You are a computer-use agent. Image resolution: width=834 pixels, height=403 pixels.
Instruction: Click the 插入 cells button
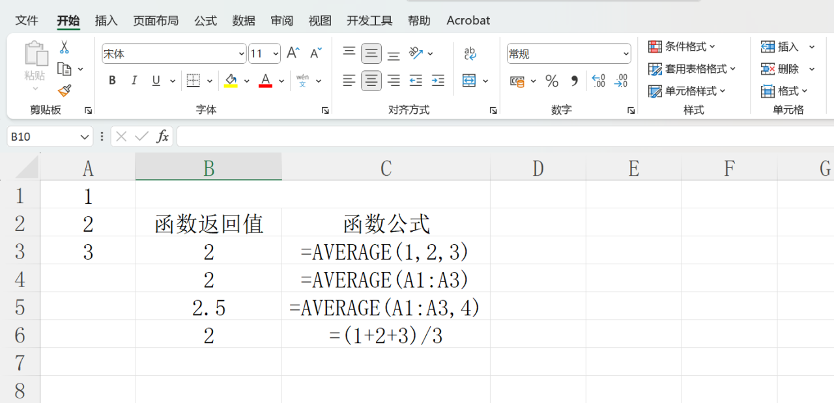coord(788,47)
